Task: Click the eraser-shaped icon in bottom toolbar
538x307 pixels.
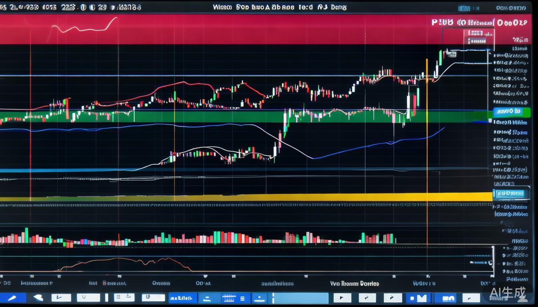Action: (x=38, y=298)
